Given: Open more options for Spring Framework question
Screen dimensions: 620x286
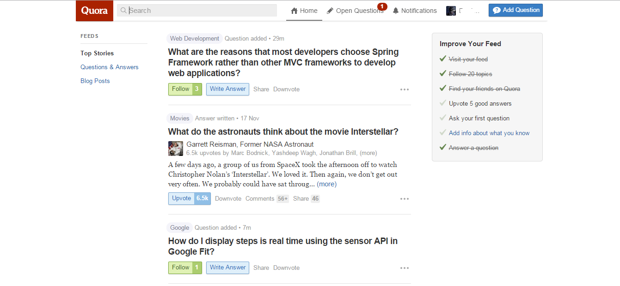Looking at the screenshot, I should coord(405,89).
